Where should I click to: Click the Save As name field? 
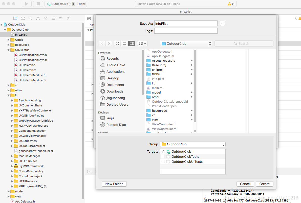(x=186, y=24)
